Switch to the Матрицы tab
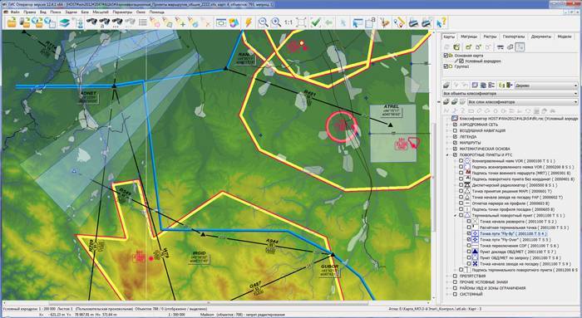 pos(469,37)
